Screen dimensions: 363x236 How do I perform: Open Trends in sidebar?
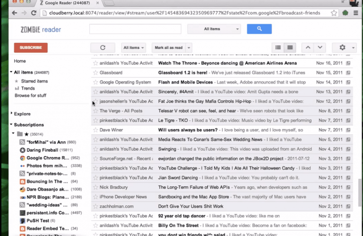(x=28, y=88)
